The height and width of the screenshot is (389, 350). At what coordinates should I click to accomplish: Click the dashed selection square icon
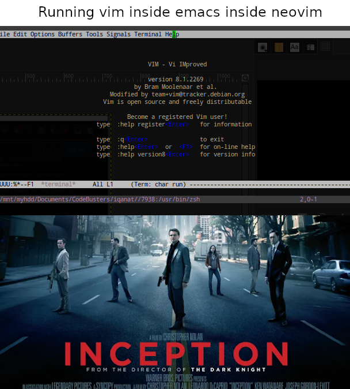point(325,46)
